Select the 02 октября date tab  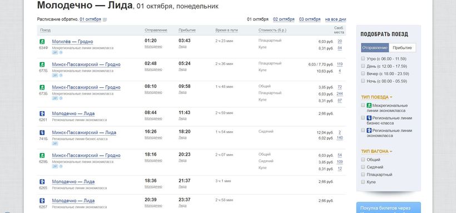coord(284,19)
